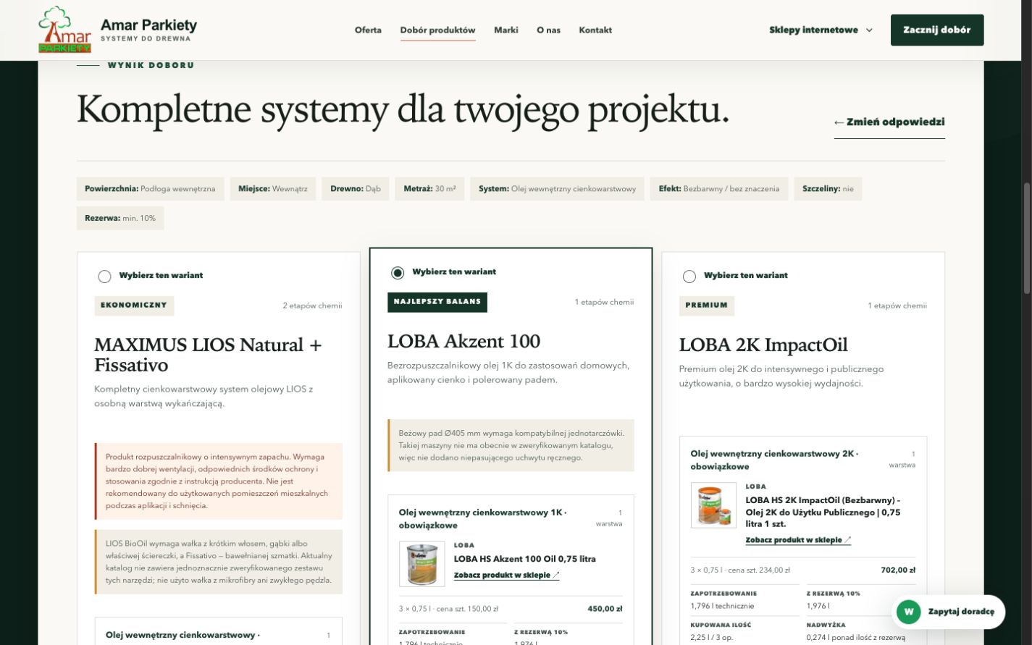The width and height of the screenshot is (1032, 645).
Task: Go to Dobór produktów menu item
Action: (437, 30)
